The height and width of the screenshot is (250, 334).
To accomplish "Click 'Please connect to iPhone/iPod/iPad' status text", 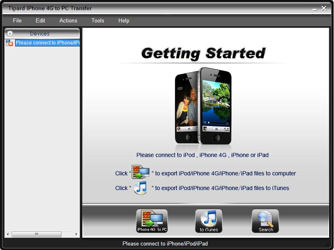I will (x=165, y=243).
